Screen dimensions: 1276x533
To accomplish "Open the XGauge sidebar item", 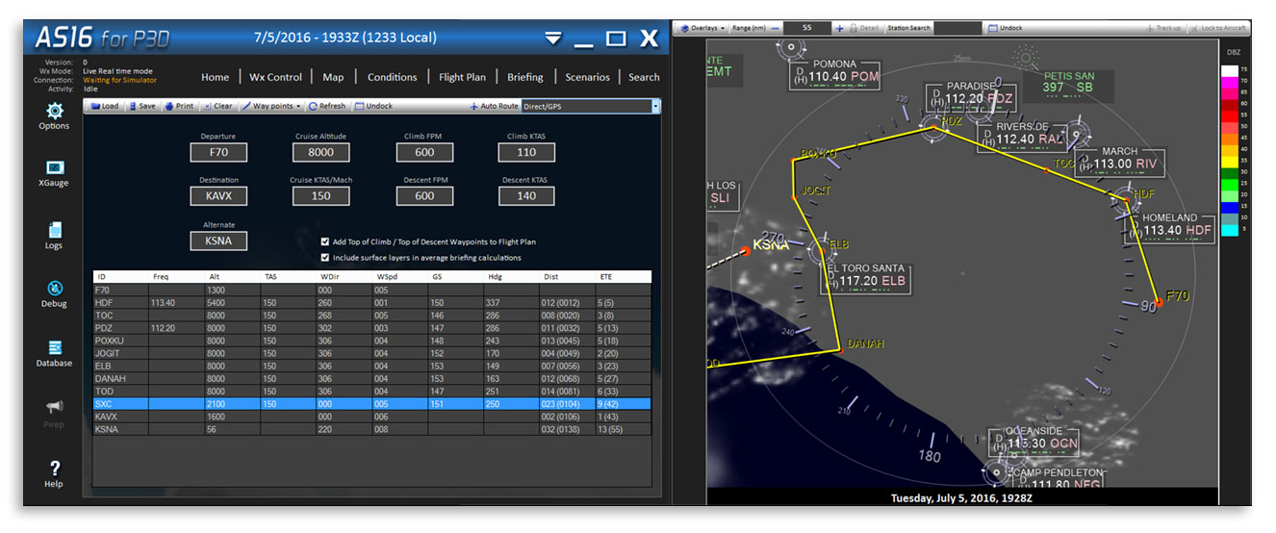I will (x=54, y=173).
